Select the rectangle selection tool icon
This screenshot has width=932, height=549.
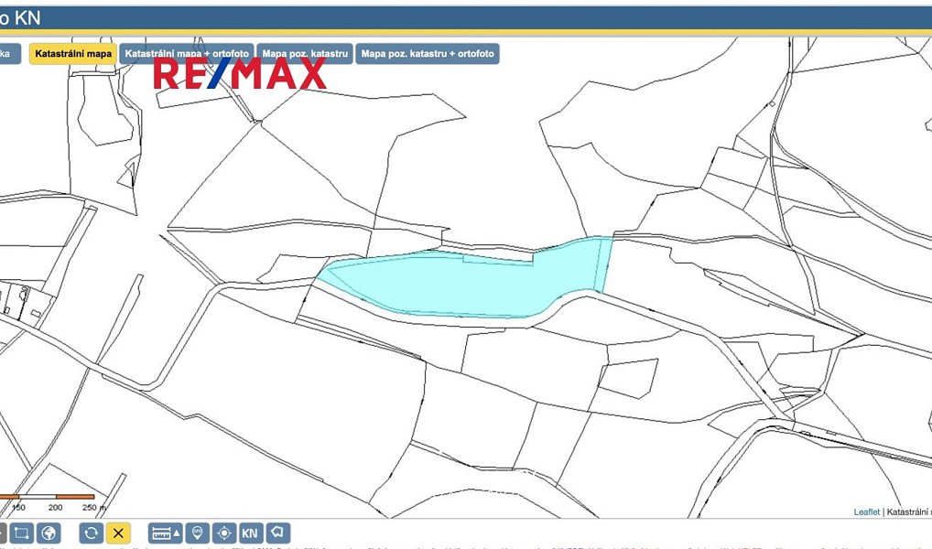pyautogui.click(x=22, y=533)
